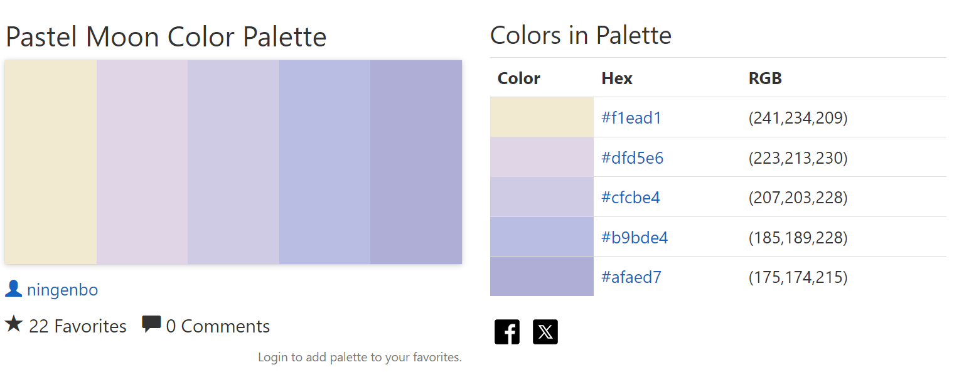
Task: Click the speech bubble Comments icon
Action: [x=151, y=324]
